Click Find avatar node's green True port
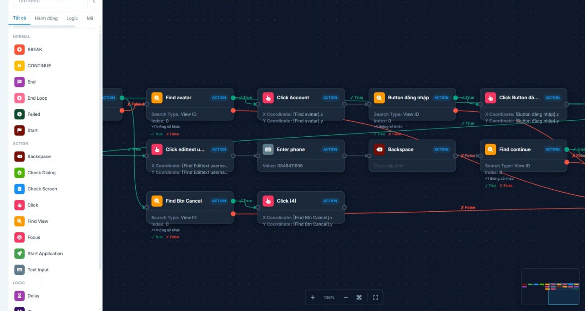The width and height of the screenshot is (585, 311). pos(233,98)
